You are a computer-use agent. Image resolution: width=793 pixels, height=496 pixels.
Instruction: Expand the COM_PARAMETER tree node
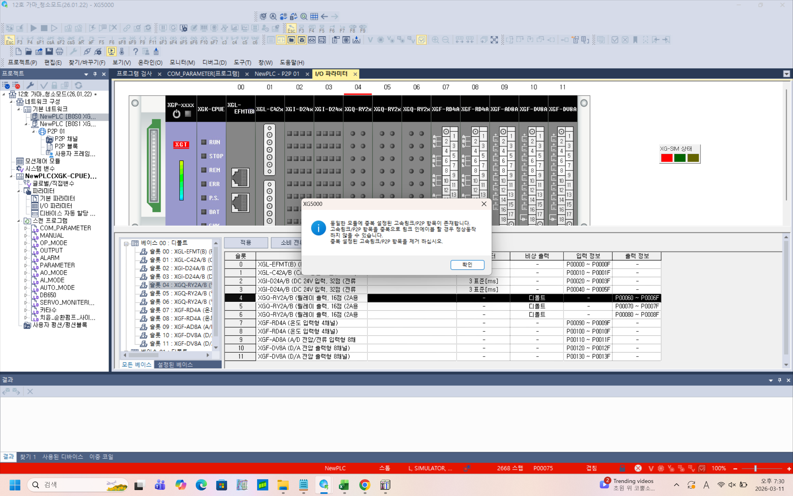click(x=26, y=228)
